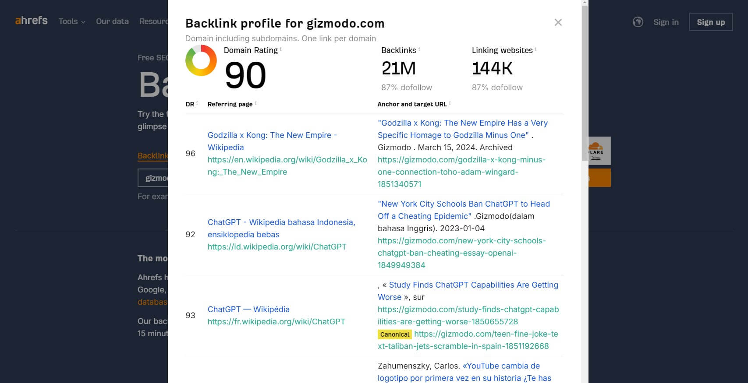Image resolution: width=748 pixels, height=383 pixels.
Task: Click the Ahrefs logo
Action: click(x=31, y=21)
